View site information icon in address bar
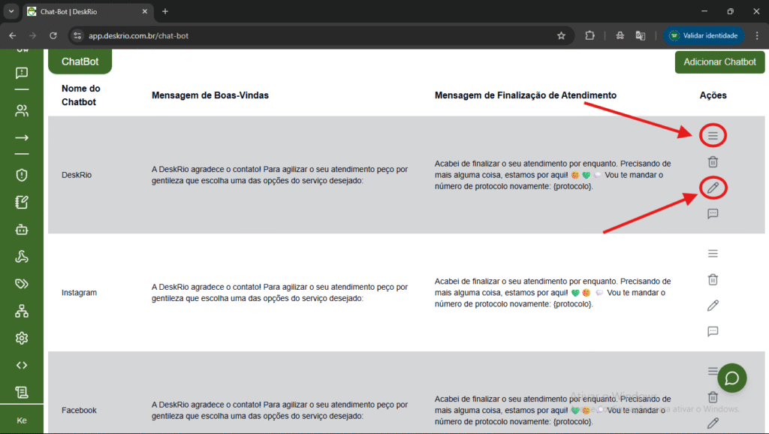The width and height of the screenshot is (769, 434). [x=77, y=36]
